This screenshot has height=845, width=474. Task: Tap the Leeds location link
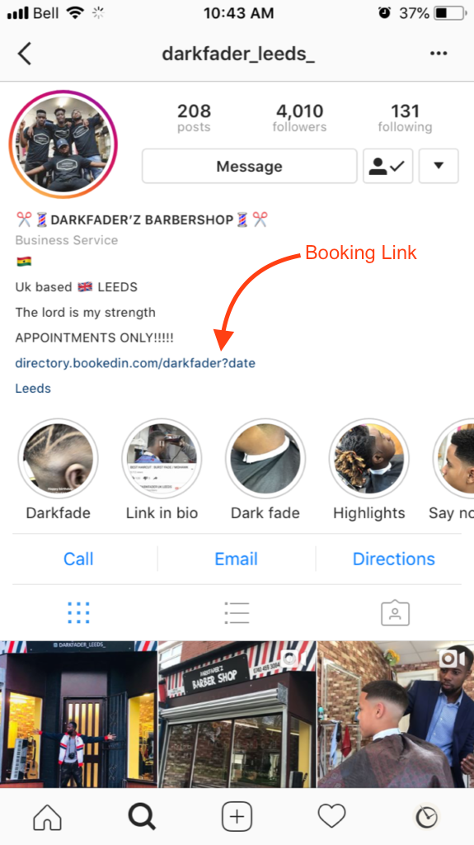tap(33, 388)
